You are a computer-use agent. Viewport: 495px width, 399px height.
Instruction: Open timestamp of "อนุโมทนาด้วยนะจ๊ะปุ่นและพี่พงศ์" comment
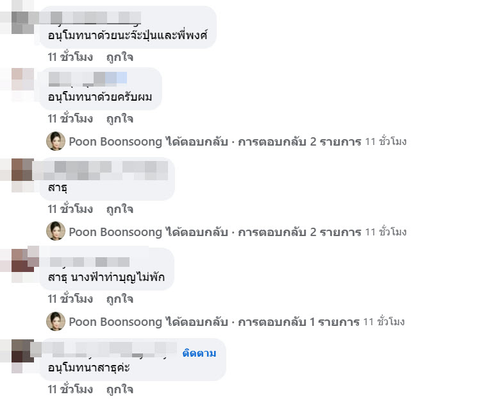click(71, 57)
